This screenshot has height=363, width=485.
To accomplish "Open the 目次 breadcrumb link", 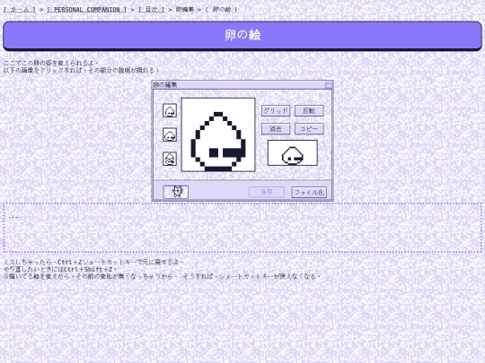I will click(x=151, y=10).
